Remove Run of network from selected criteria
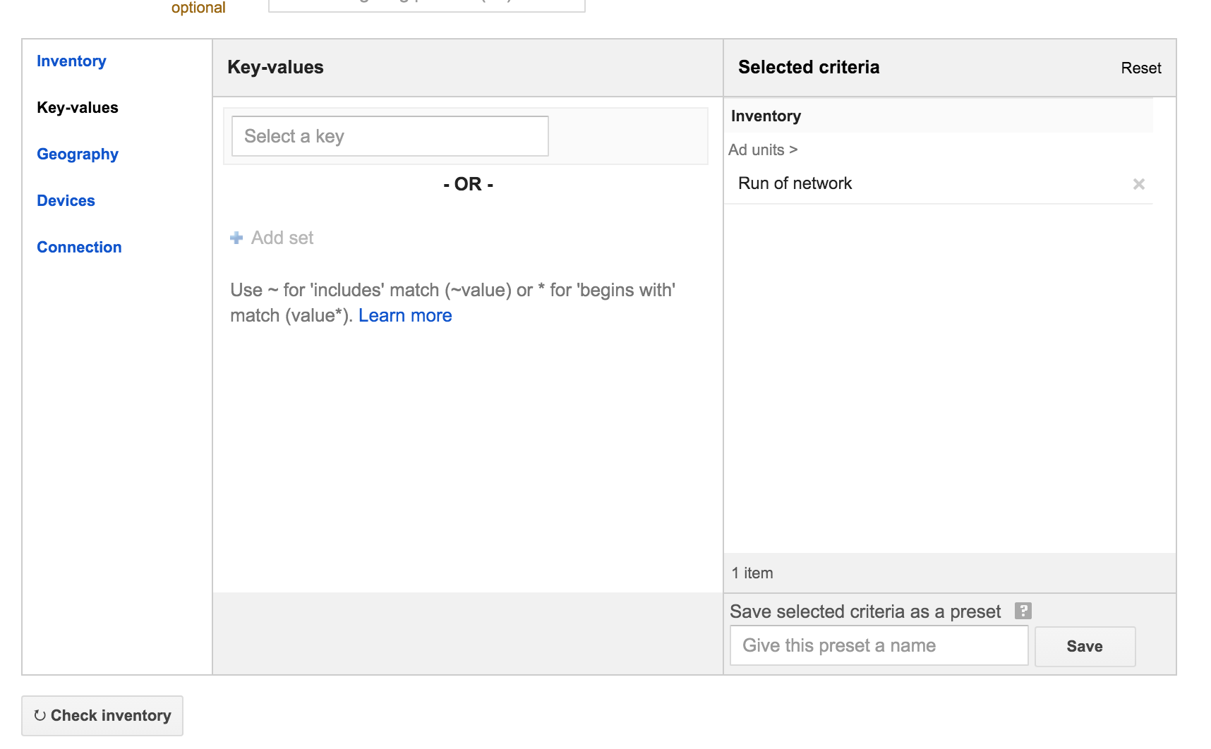The height and width of the screenshot is (749, 1211). click(1138, 184)
